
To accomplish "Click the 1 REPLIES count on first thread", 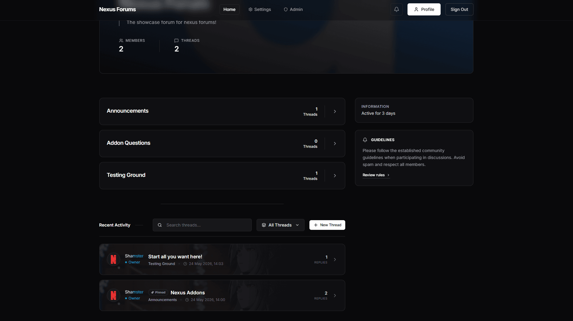I will 321,260.
